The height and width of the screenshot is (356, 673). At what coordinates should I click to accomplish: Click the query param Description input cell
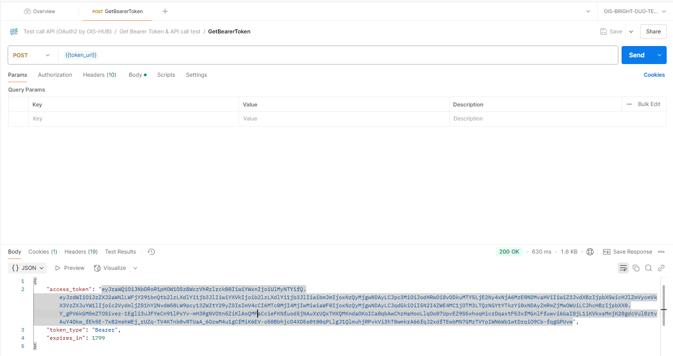558,119
